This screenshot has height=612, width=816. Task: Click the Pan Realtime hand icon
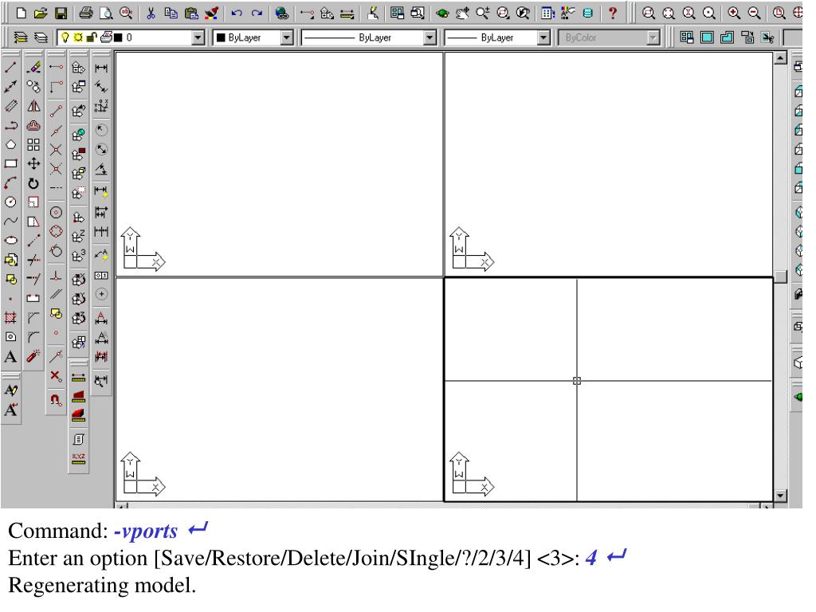click(x=462, y=13)
